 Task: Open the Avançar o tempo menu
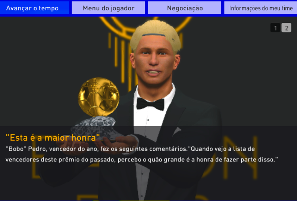coord(34,8)
